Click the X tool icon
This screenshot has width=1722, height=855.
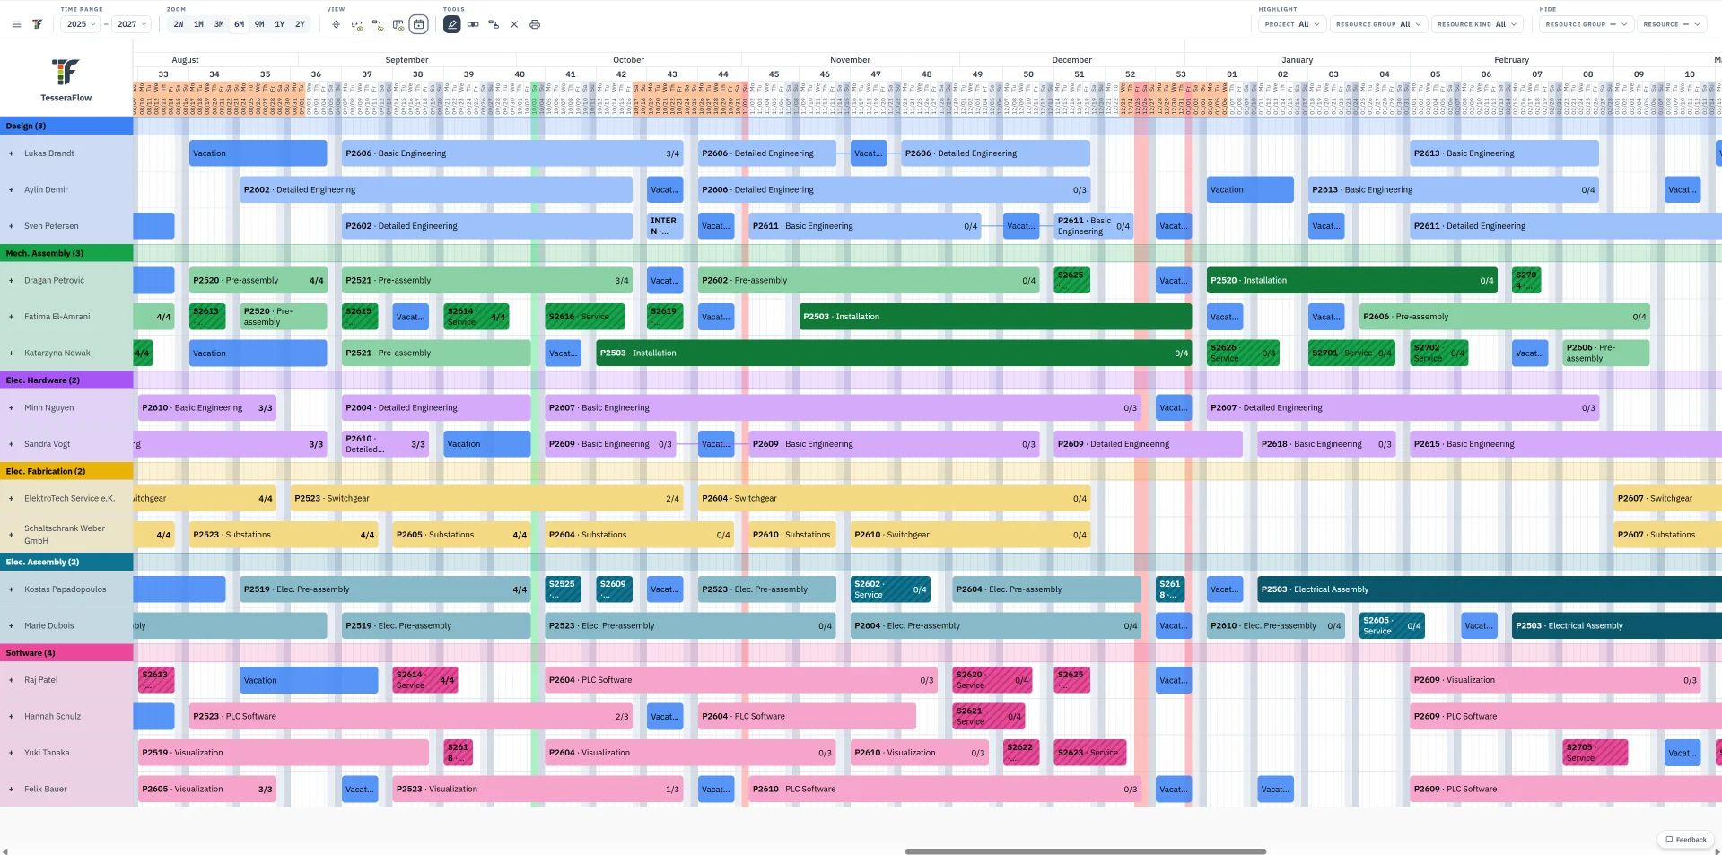point(514,24)
